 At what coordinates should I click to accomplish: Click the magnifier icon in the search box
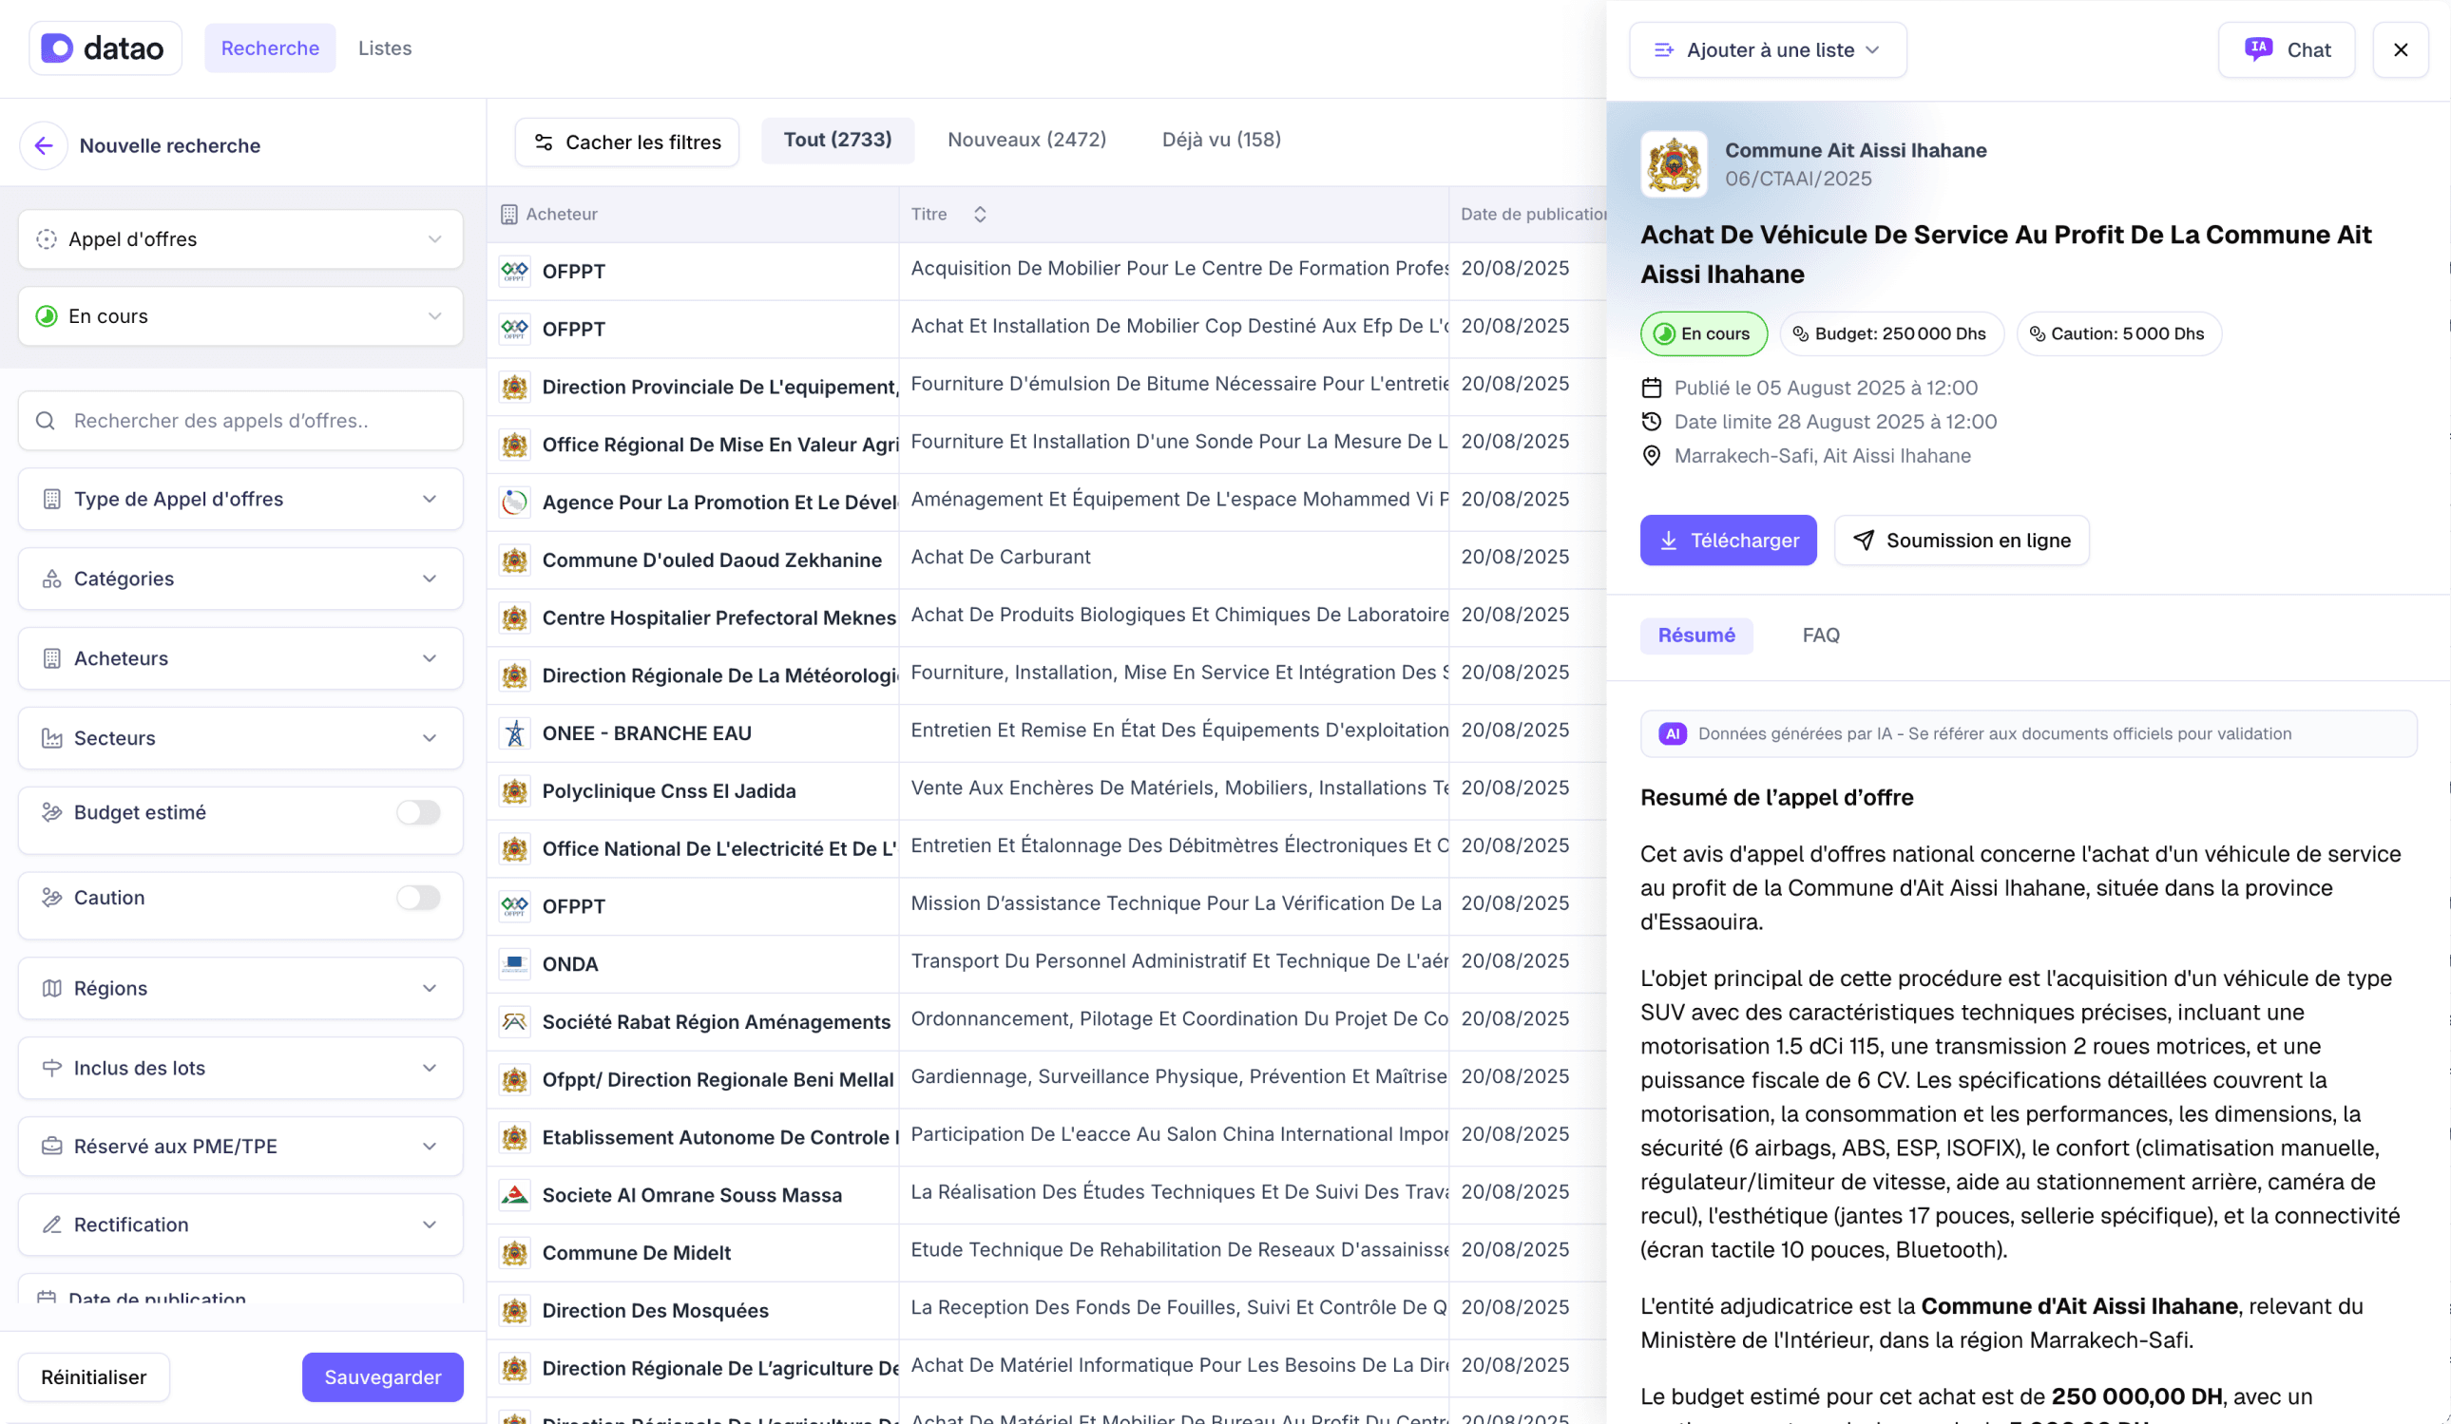coord(45,421)
